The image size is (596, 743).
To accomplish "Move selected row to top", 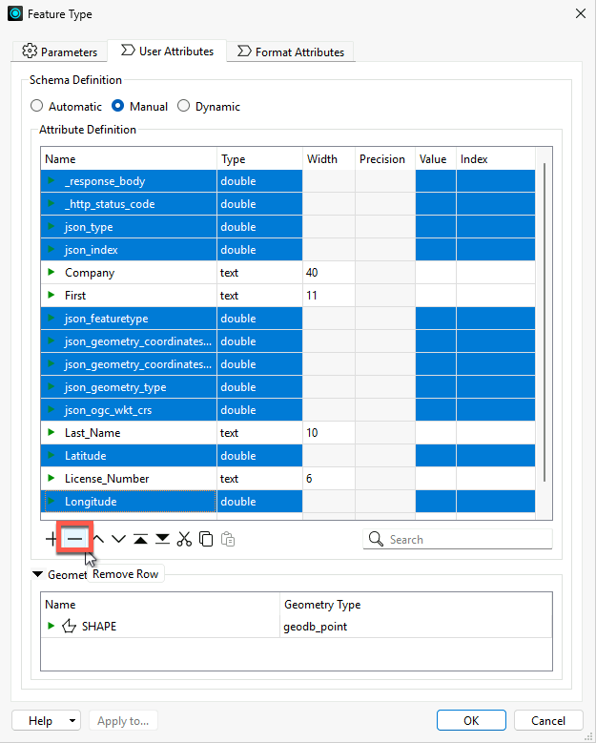I will click(140, 539).
